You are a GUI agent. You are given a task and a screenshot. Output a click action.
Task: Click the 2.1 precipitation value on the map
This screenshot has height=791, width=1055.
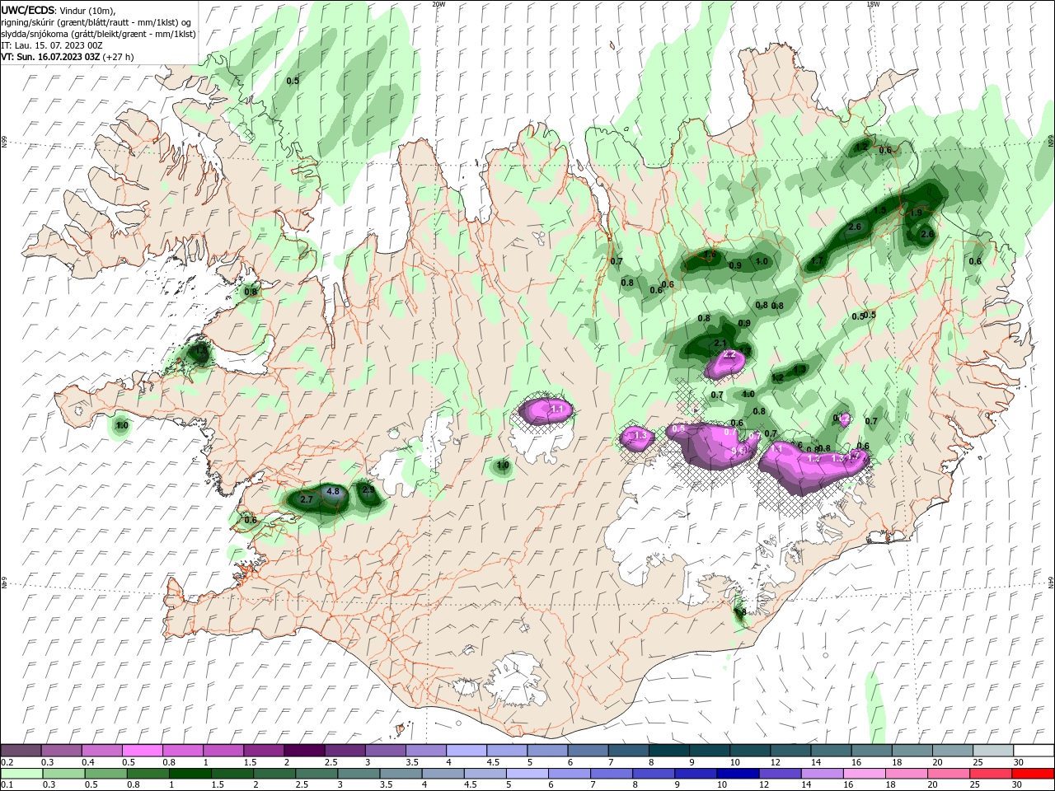coord(720,344)
